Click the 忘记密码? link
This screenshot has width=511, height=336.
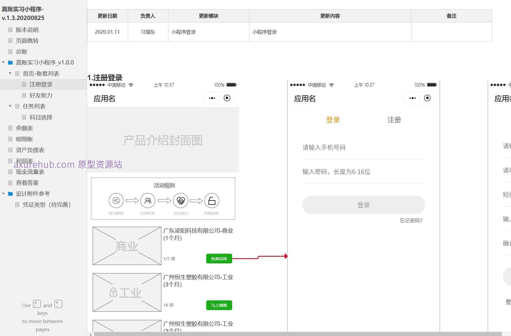411,220
